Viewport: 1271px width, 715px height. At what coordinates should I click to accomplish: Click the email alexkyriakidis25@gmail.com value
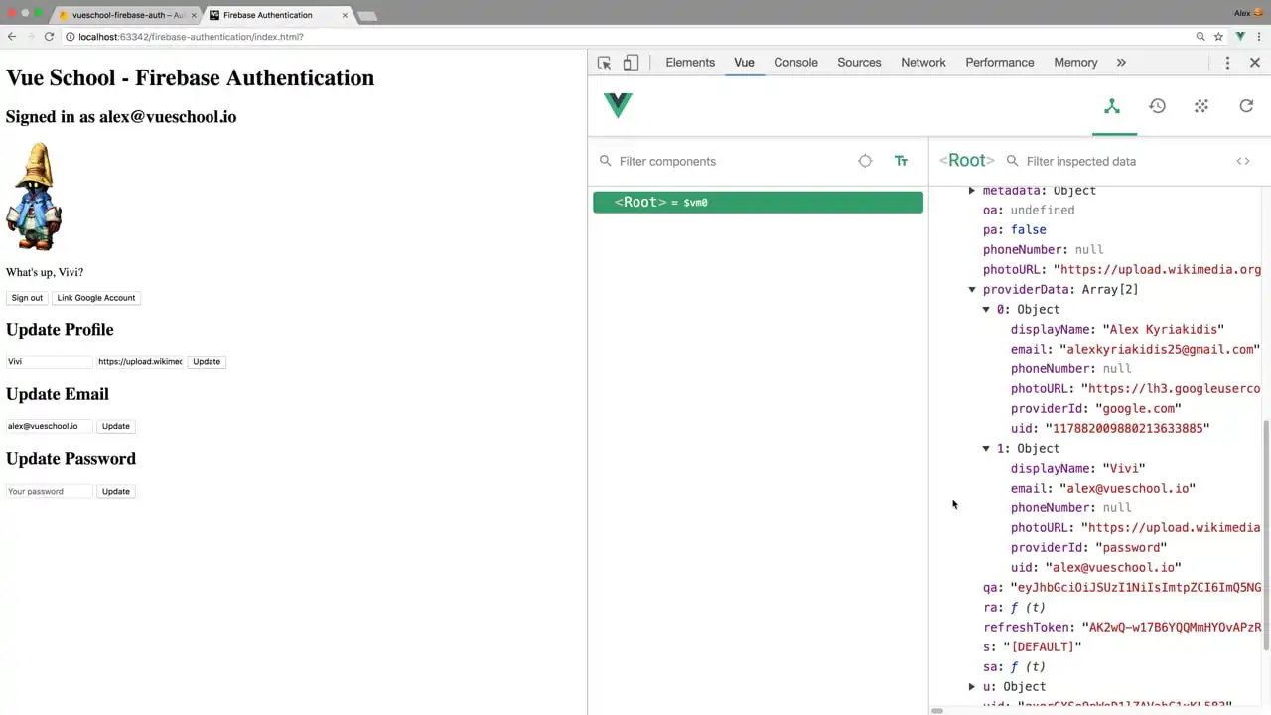1160,349
